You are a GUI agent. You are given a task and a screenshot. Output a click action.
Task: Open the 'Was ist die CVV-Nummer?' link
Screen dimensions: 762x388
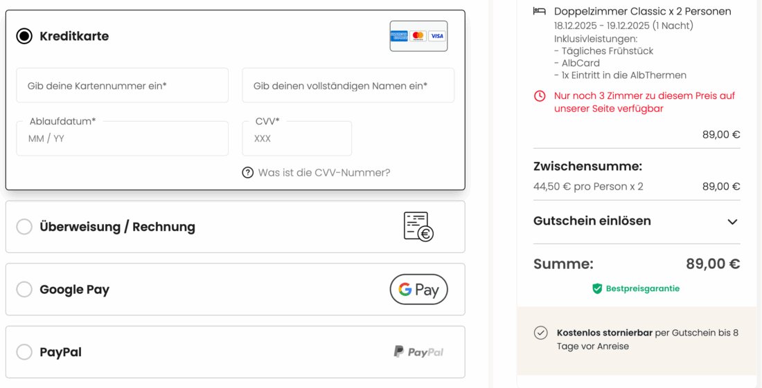point(324,173)
